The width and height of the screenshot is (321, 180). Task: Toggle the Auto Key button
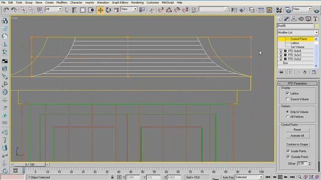[228, 177]
